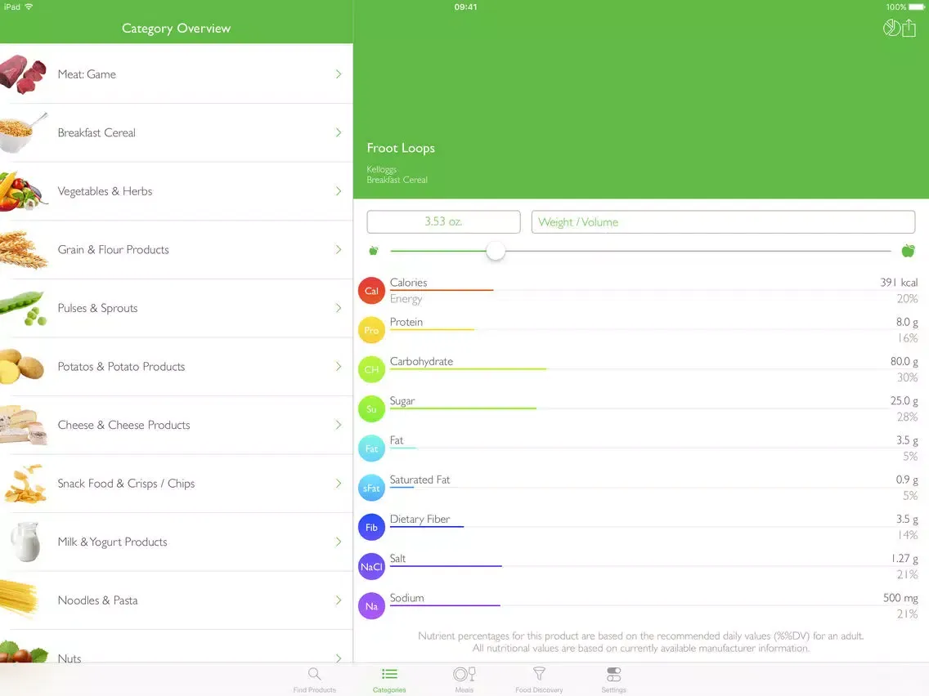
Task: Expand Pulses & Sprouts chevron
Action: click(339, 308)
